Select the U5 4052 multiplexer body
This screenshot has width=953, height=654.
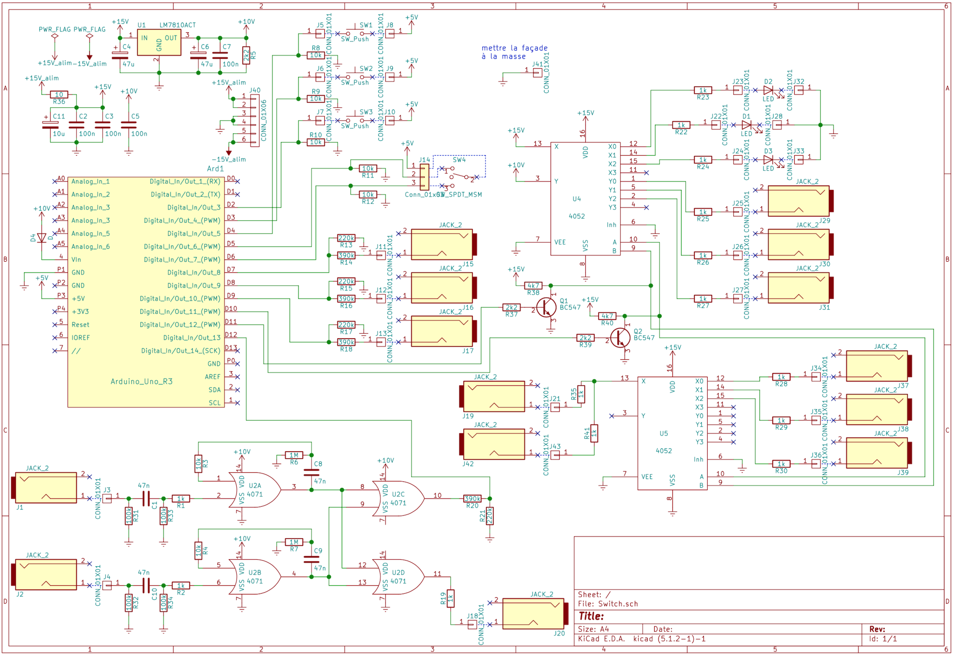coord(672,433)
